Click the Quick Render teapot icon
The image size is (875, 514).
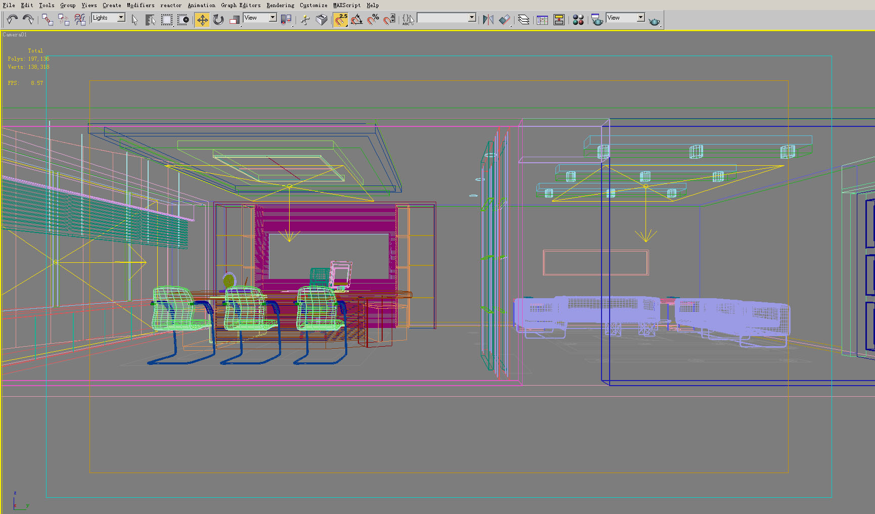pos(655,21)
